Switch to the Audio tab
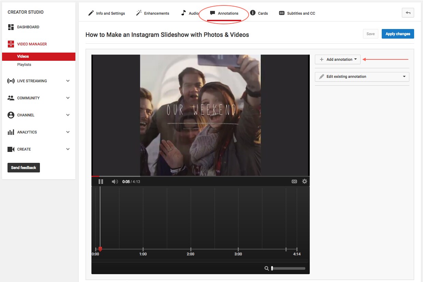 click(x=190, y=13)
